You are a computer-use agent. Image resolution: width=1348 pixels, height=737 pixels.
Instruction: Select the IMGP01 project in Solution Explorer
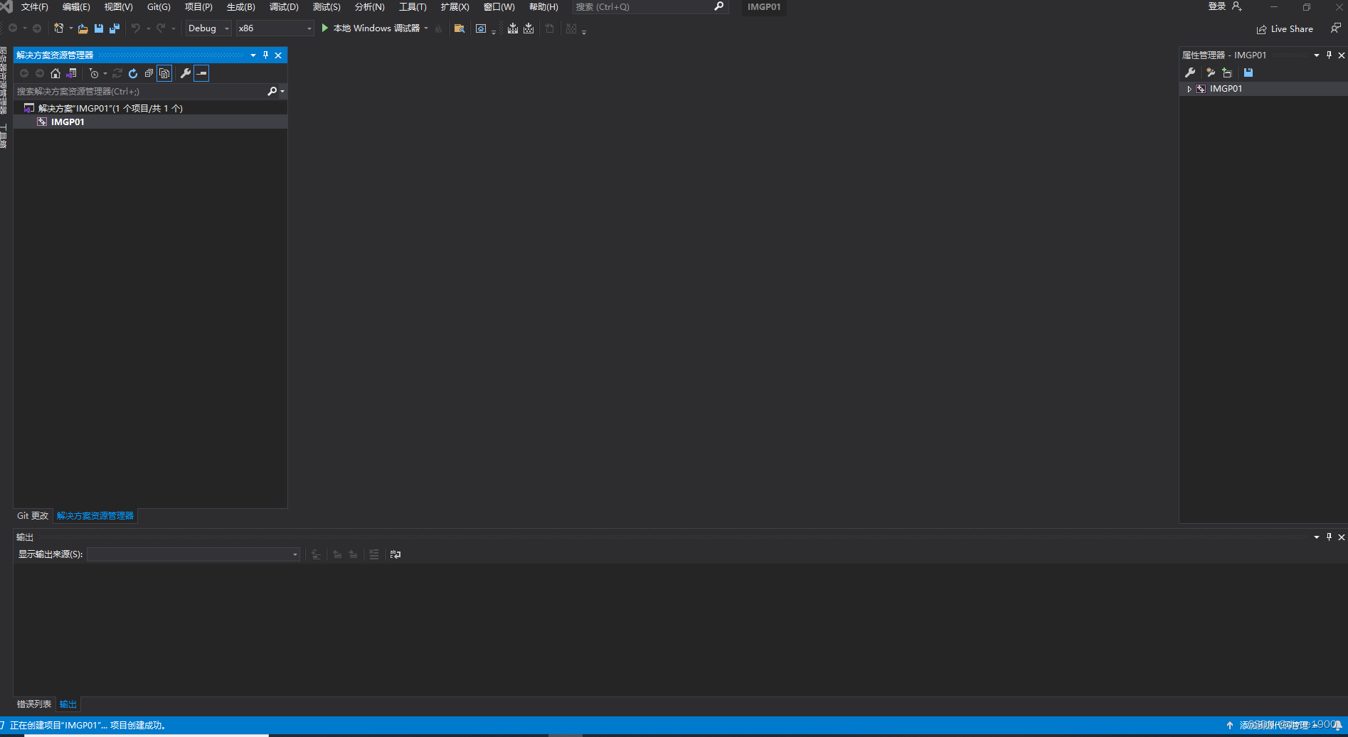pyautogui.click(x=68, y=122)
